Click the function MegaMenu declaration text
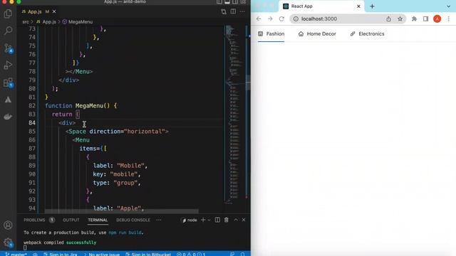This screenshot has height=256, width=456. click(x=81, y=106)
